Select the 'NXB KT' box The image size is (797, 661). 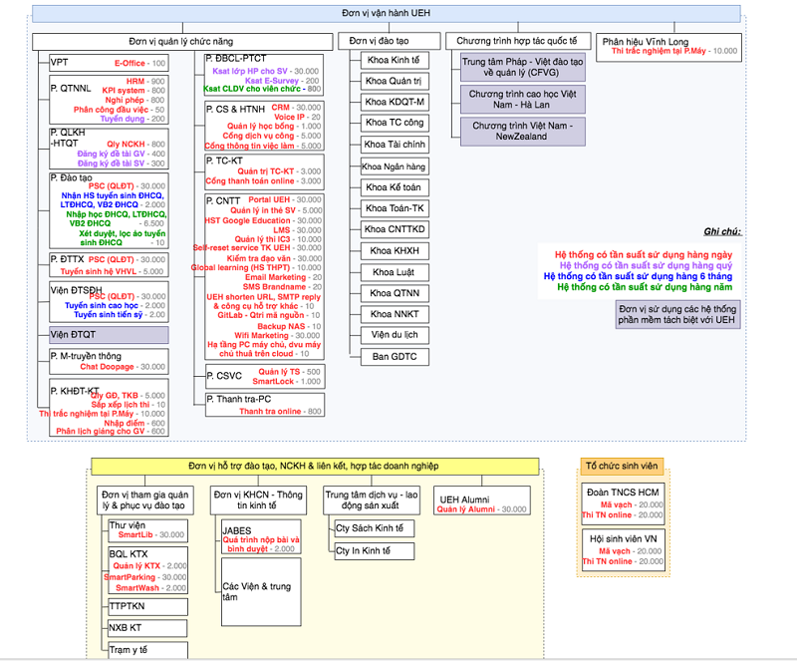tap(147, 628)
